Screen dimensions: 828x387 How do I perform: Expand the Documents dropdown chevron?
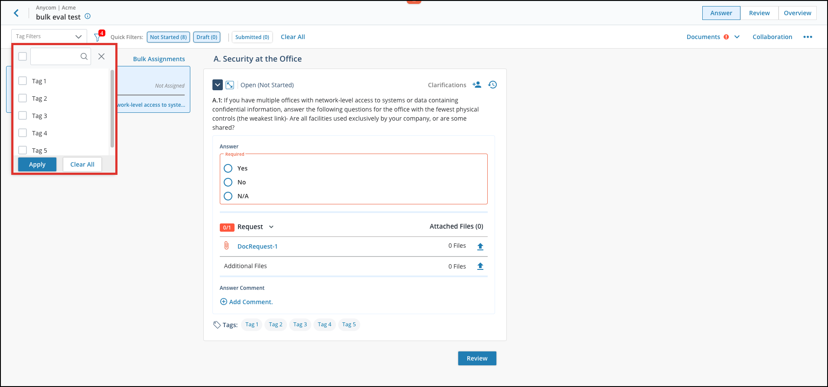click(737, 37)
